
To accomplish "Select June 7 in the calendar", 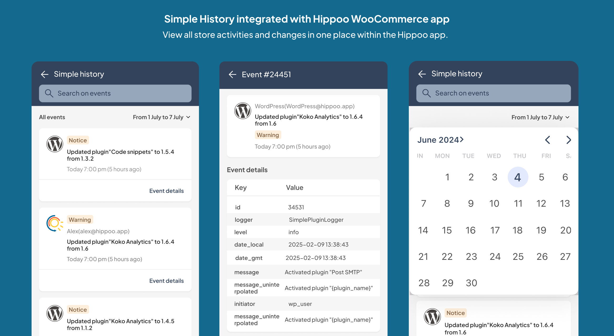I will tap(424, 203).
